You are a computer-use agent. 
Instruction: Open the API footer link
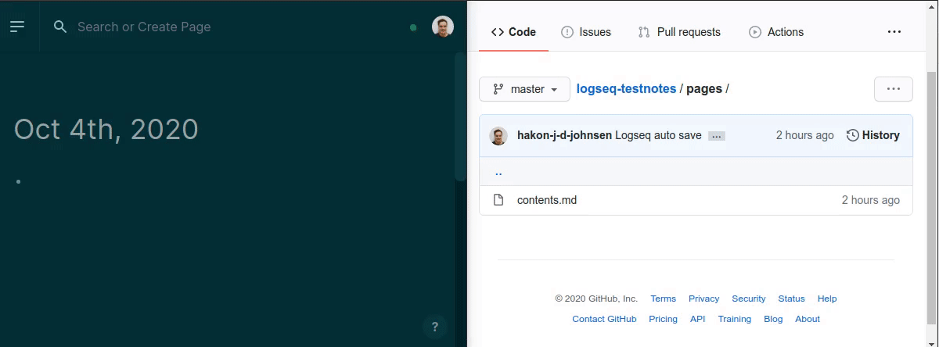698,319
